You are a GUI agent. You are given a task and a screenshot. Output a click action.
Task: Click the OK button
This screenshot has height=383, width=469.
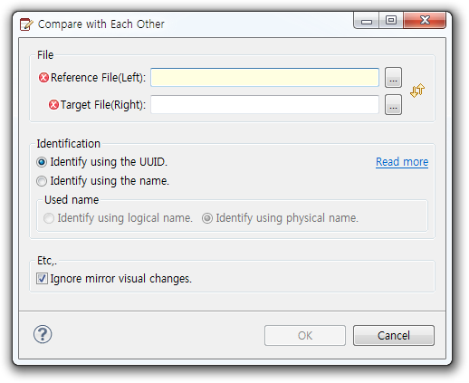[305, 335]
